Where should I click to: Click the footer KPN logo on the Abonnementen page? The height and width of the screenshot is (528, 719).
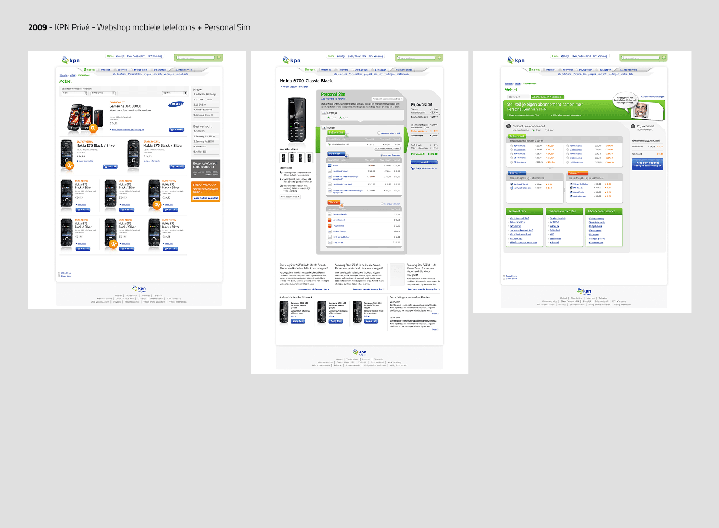(x=584, y=291)
